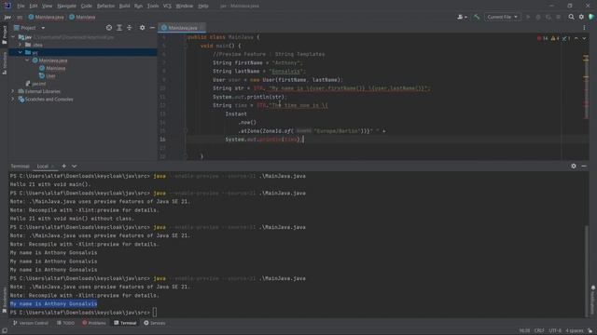
Task: Select MainJava class under MainJava.java
Action: [x=56, y=68]
